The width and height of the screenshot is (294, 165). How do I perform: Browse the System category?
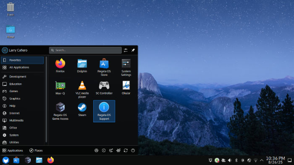click(22, 135)
